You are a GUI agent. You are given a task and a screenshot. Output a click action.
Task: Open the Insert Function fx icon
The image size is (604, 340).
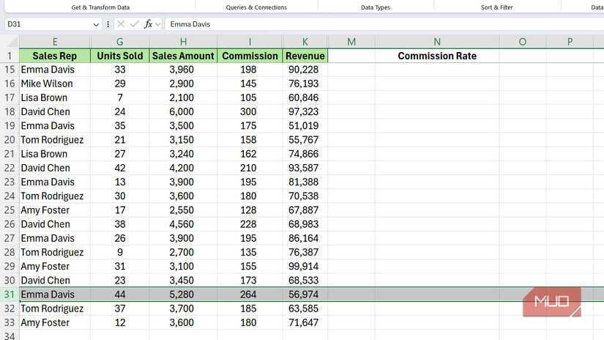(x=149, y=24)
